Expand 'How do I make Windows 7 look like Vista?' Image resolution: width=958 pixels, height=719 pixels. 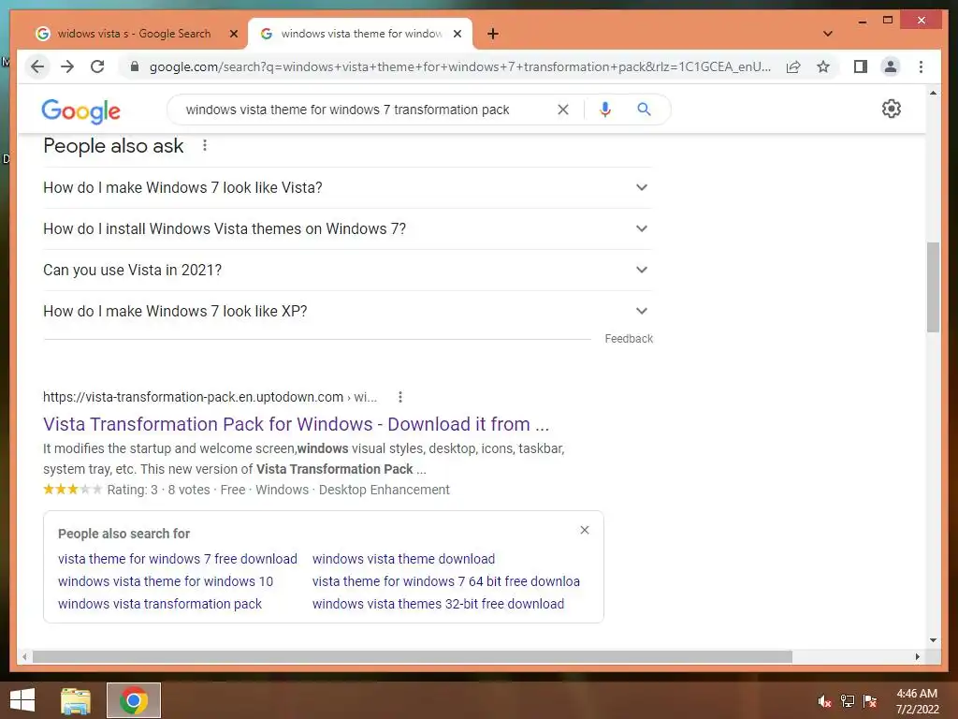tap(347, 187)
